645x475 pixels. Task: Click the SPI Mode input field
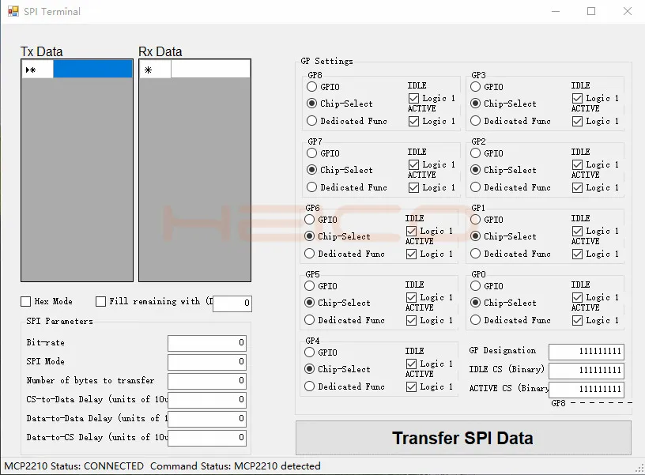pos(207,362)
